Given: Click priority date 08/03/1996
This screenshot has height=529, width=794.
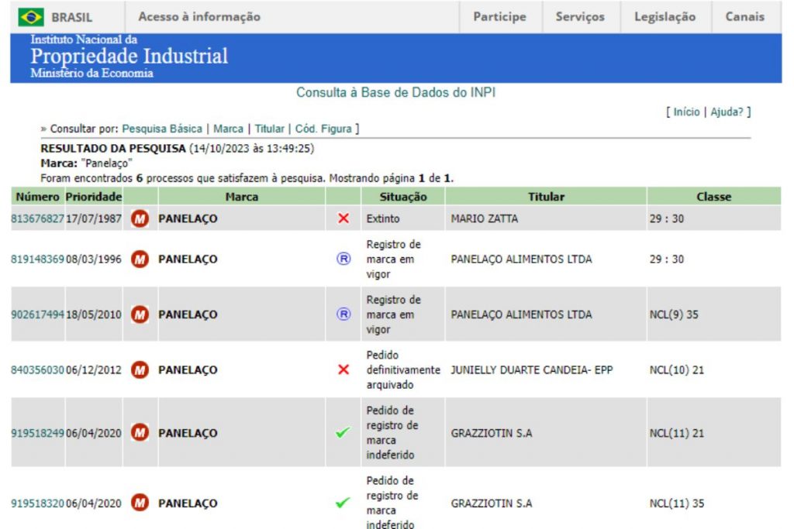Looking at the screenshot, I should [94, 259].
